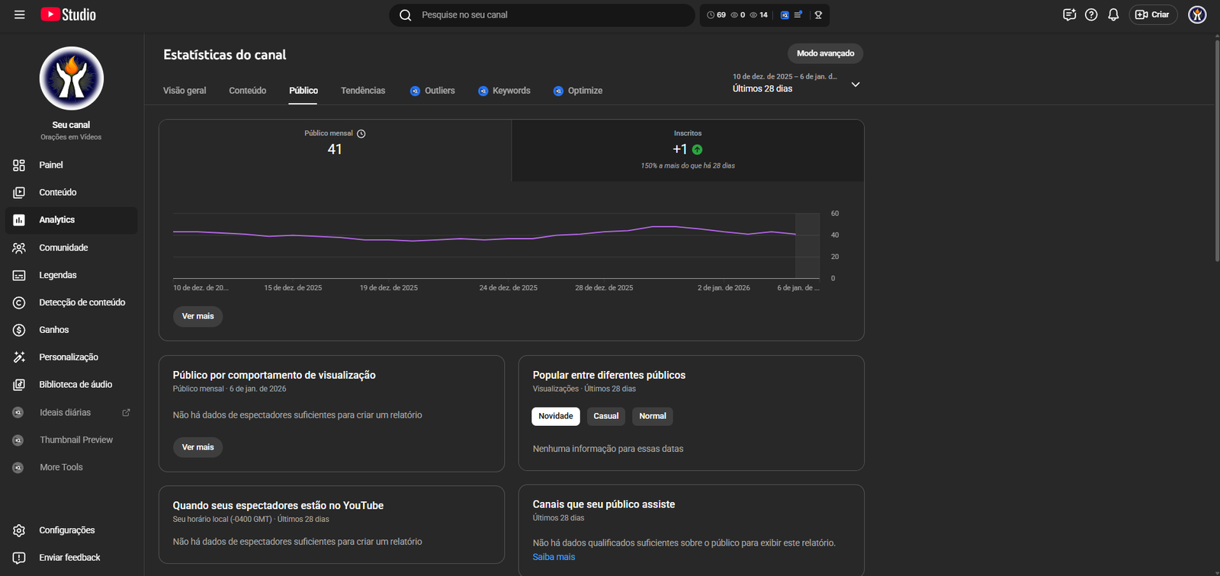Click the Inscritos metric card
The height and width of the screenshot is (576, 1220).
(687, 150)
